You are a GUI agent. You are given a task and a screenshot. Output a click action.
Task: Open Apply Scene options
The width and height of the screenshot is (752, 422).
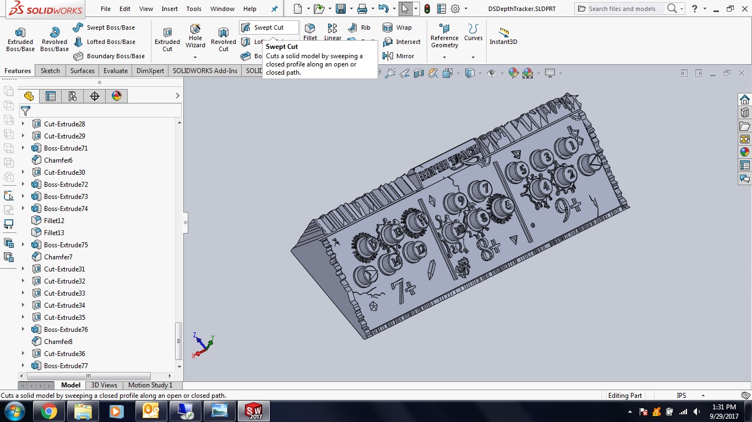pyautogui.click(x=527, y=73)
